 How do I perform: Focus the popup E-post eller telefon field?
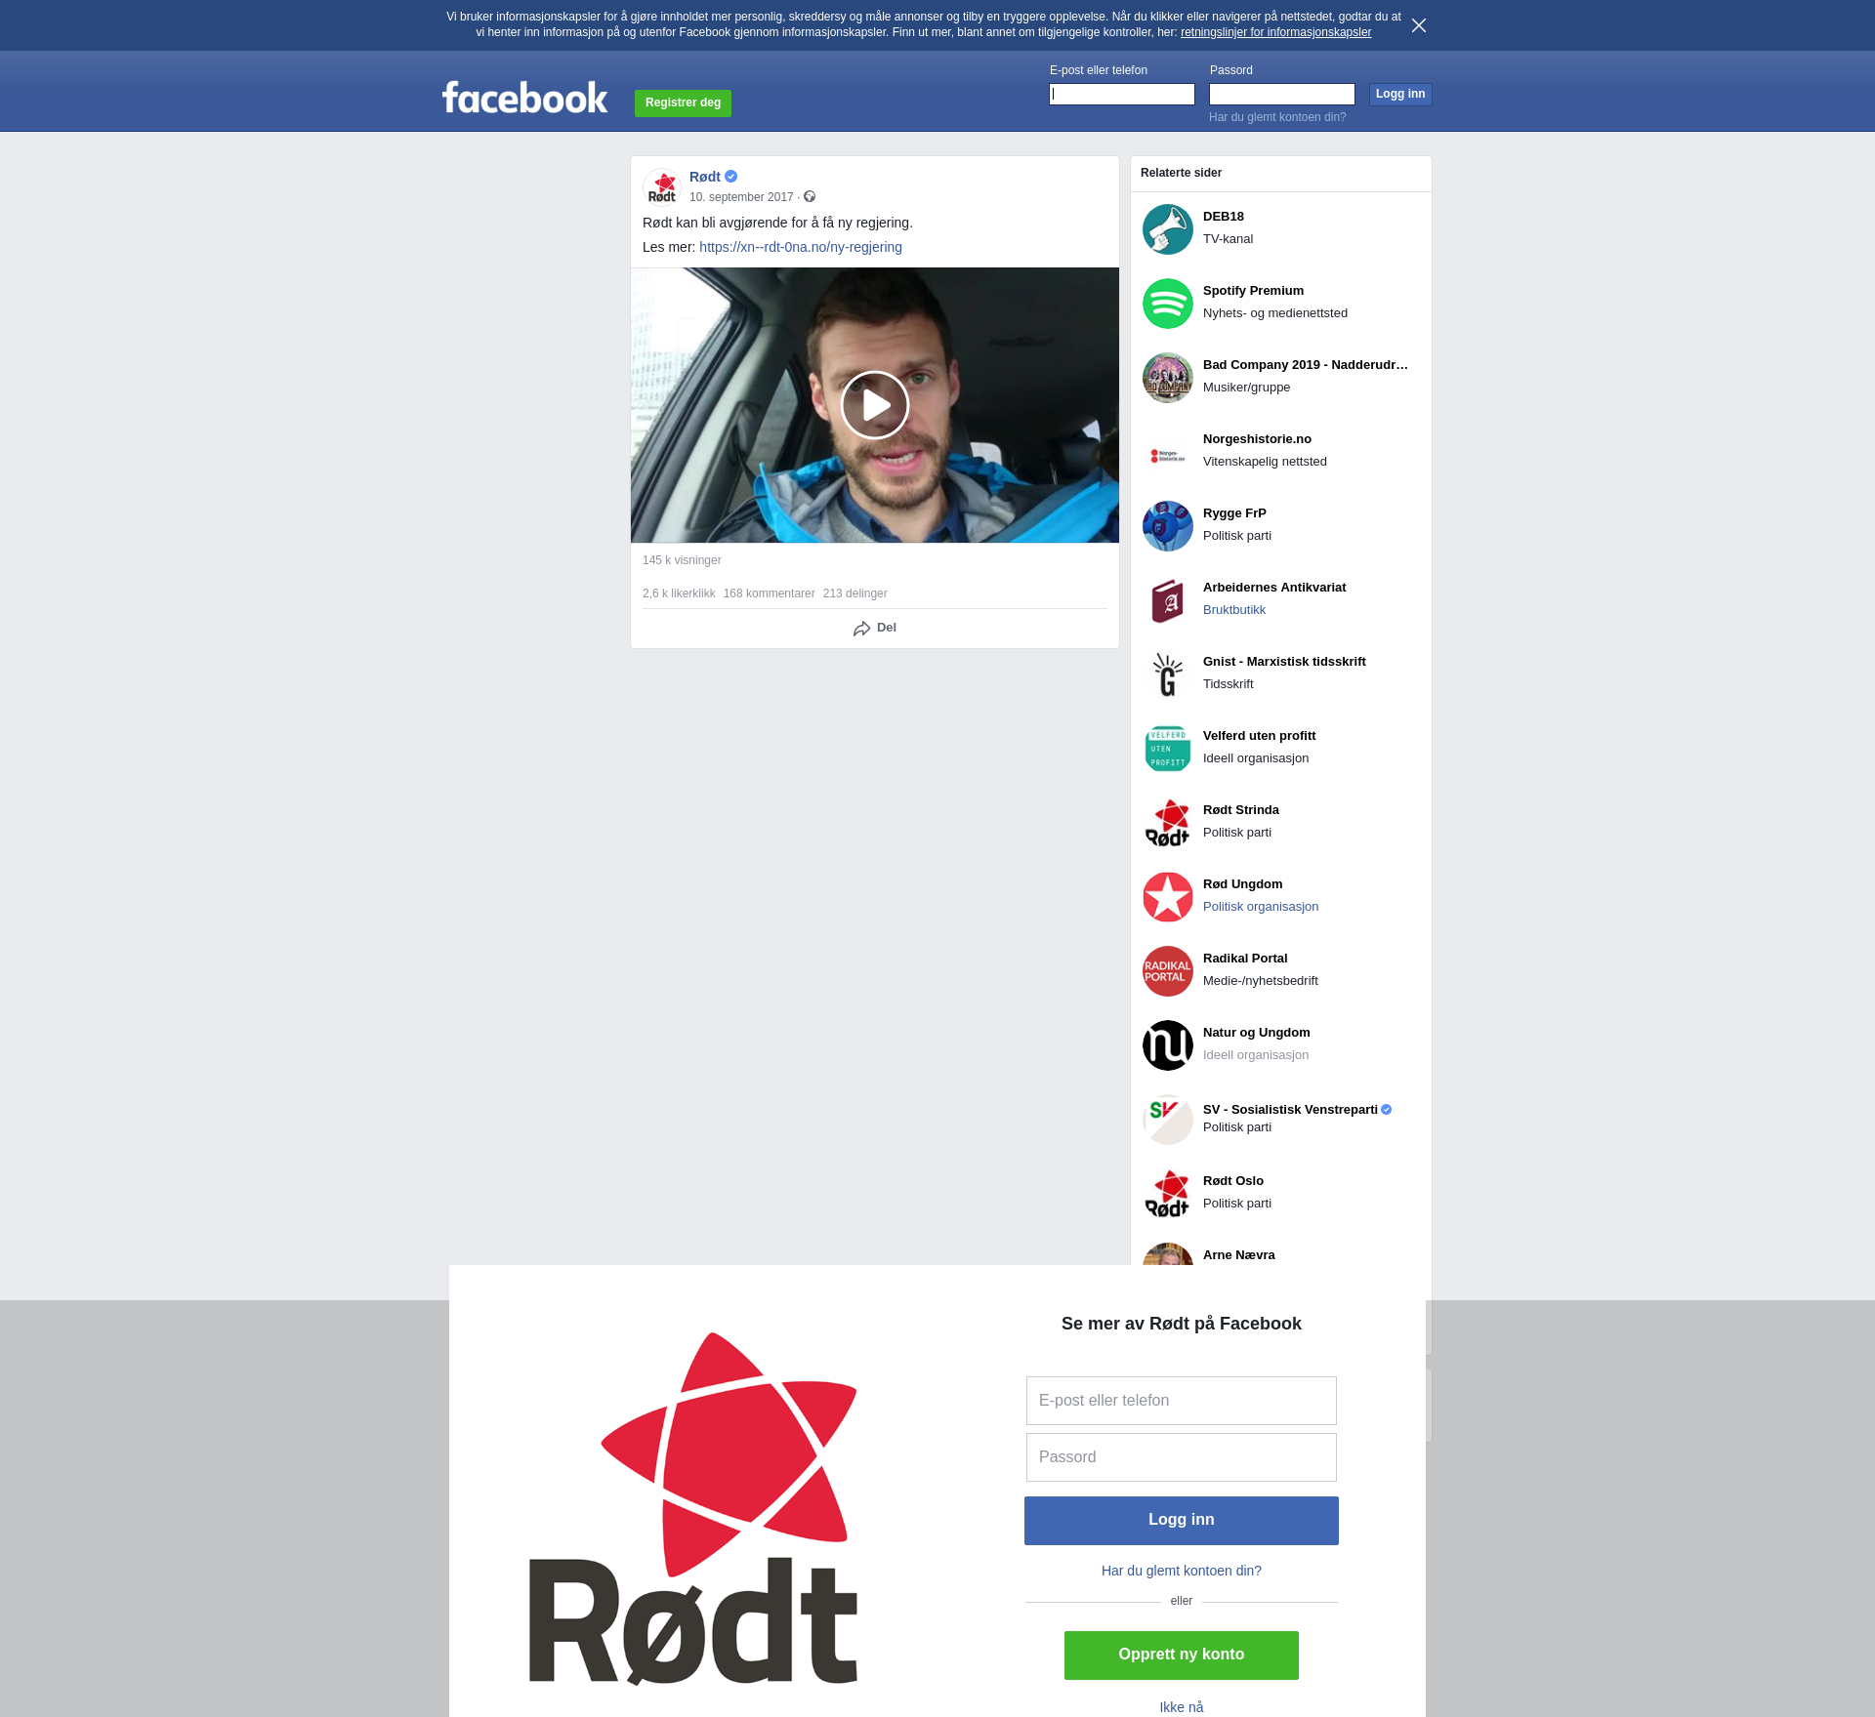[1181, 1400]
